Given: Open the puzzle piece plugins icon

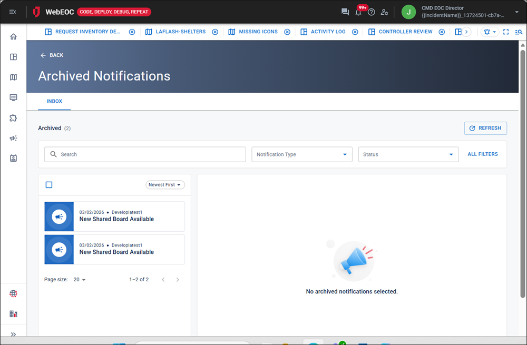Looking at the screenshot, I should click(13, 118).
